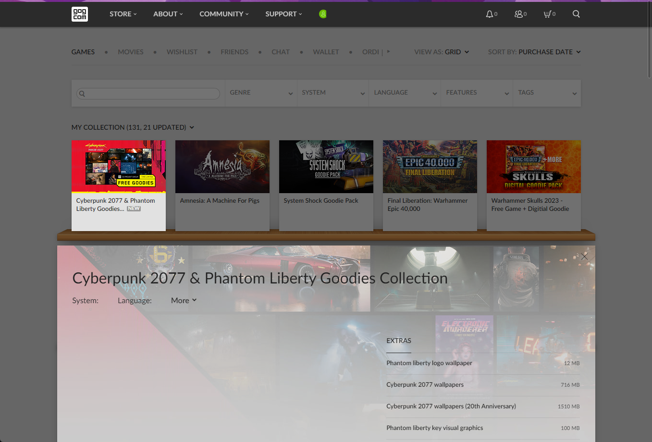Expand the SORT BY: PURCHASE DATE dropdown

pos(534,52)
